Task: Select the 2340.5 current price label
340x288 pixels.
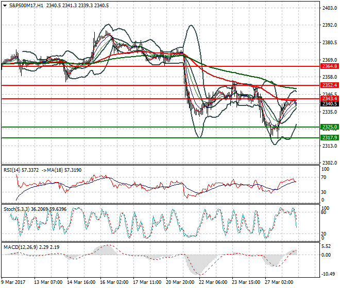Action: point(329,104)
